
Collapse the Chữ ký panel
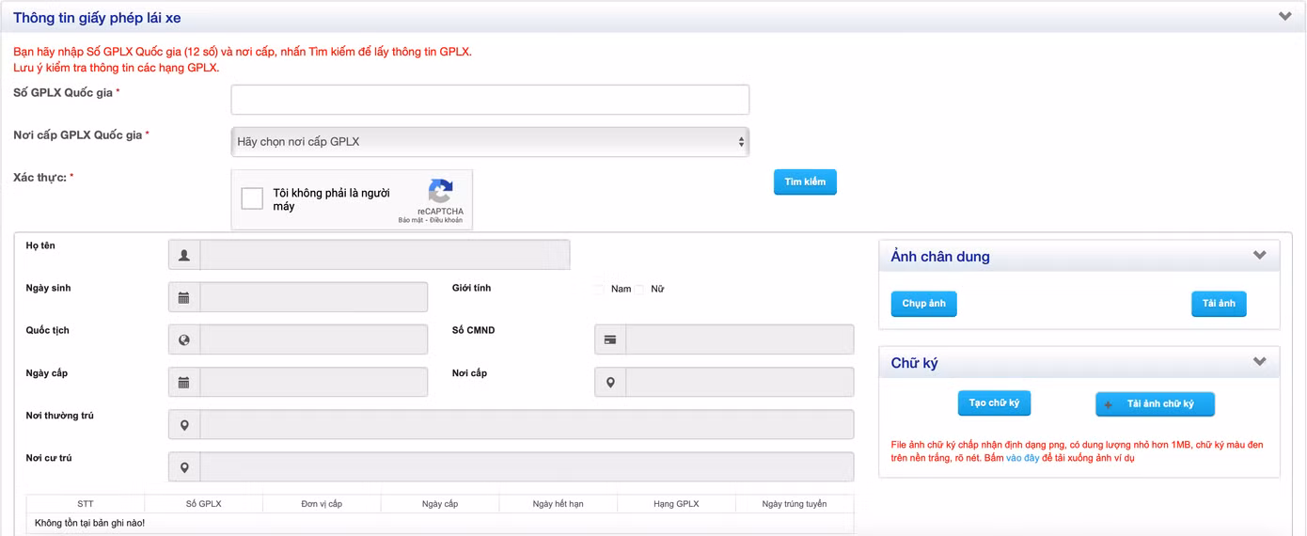click(x=1260, y=362)
